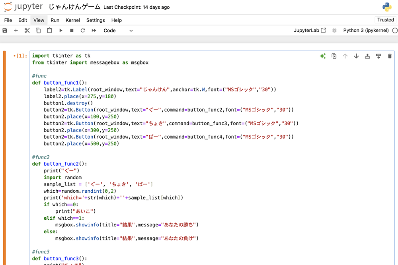Save the notebook with the floppy disk icon
Viewport: 398px width, 265px height.
click(5, 31)
